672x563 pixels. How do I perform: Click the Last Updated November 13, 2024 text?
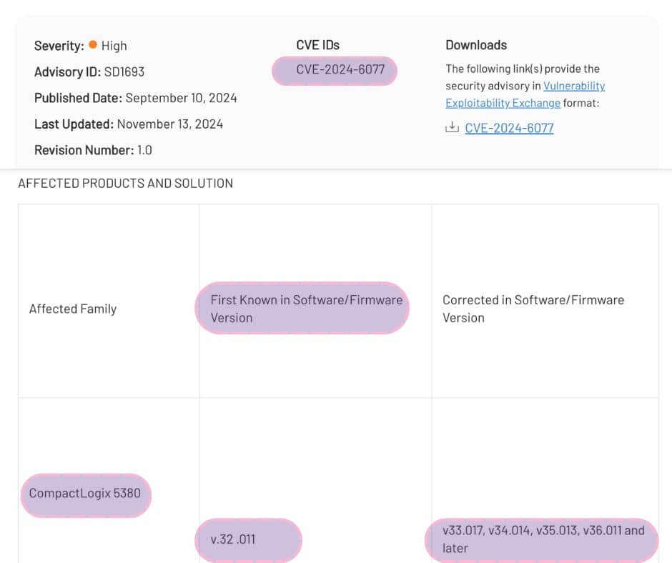(128, 124)
